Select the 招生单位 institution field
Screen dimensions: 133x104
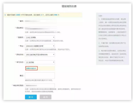[41, 28]
